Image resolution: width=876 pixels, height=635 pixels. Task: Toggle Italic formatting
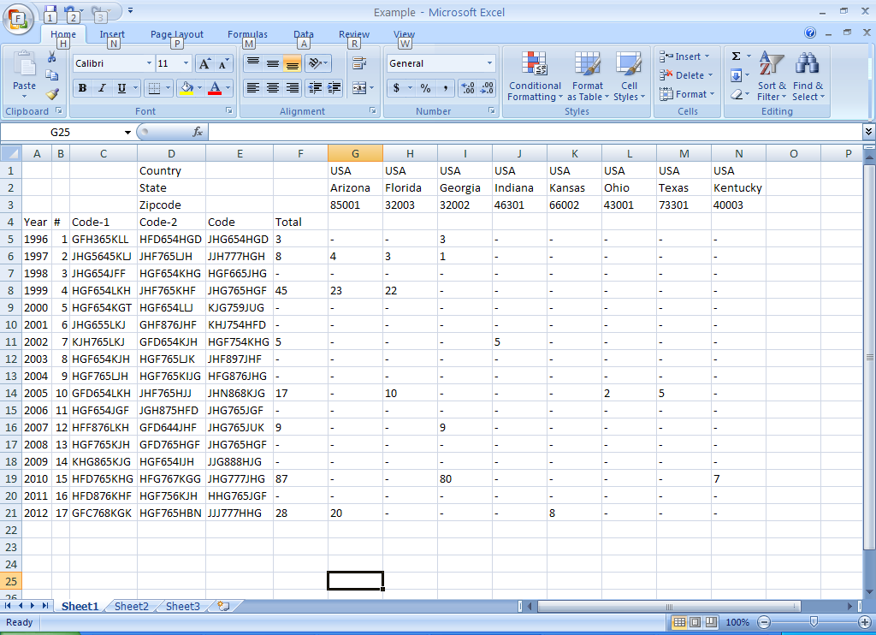(102, 88)
